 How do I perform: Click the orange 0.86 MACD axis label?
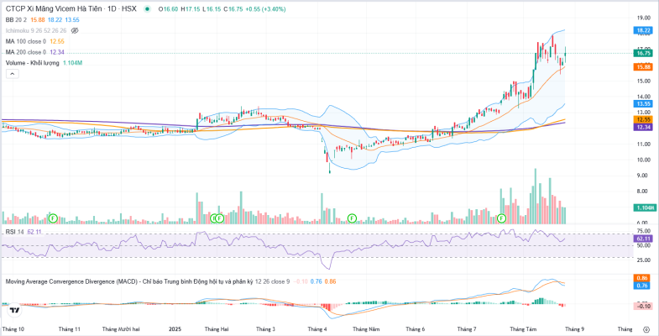(643, 278)
